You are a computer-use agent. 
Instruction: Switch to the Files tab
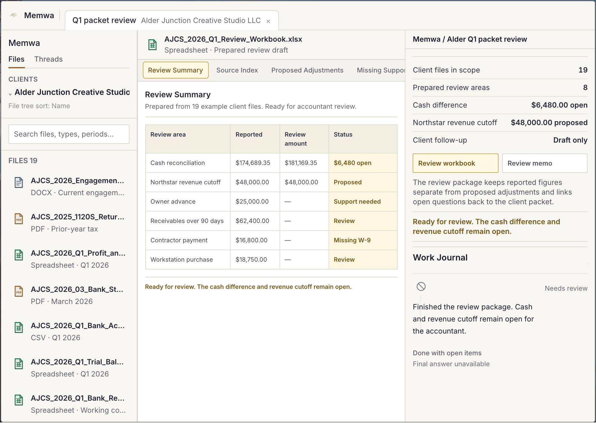16,59
